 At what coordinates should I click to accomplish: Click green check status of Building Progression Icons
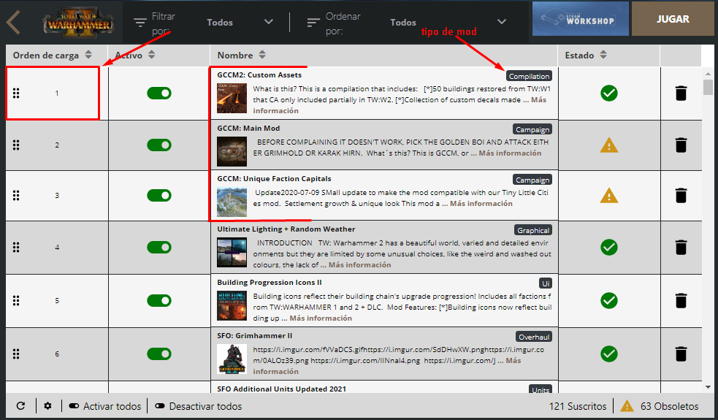609,300
